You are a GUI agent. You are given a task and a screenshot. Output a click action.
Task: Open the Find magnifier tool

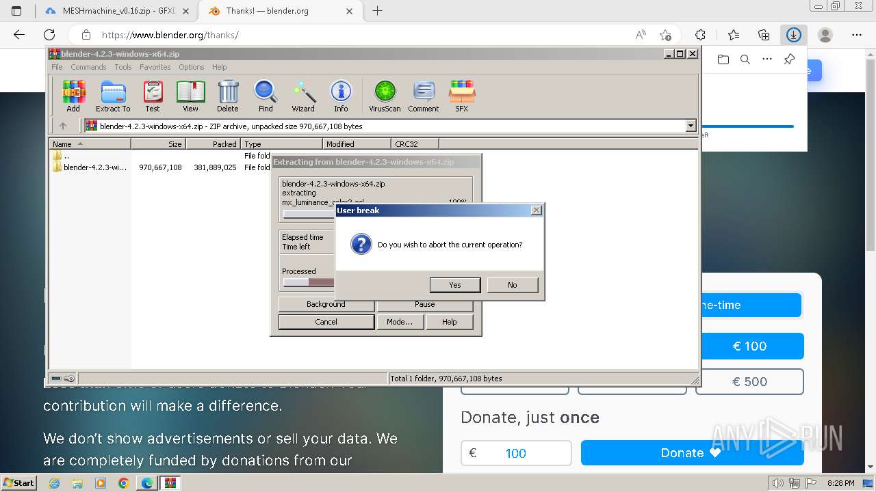[x=266, y=96]
